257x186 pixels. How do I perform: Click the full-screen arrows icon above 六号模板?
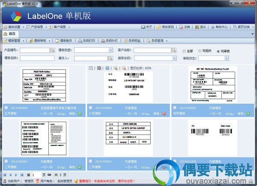click(x=99, y=68)
